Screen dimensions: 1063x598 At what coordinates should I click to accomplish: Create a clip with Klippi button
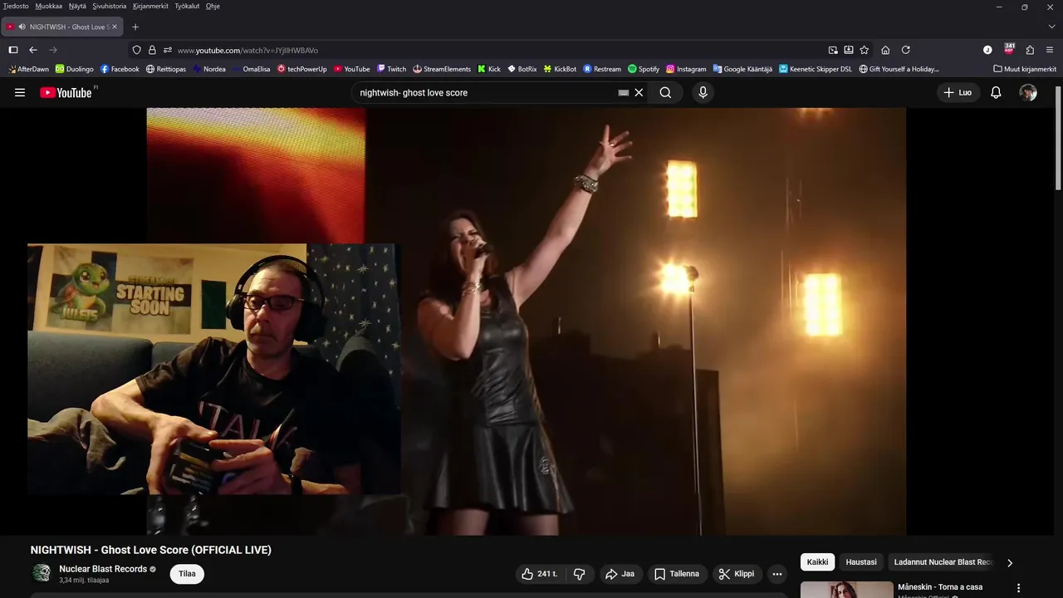pyautogui.click(x=737, y=574)
